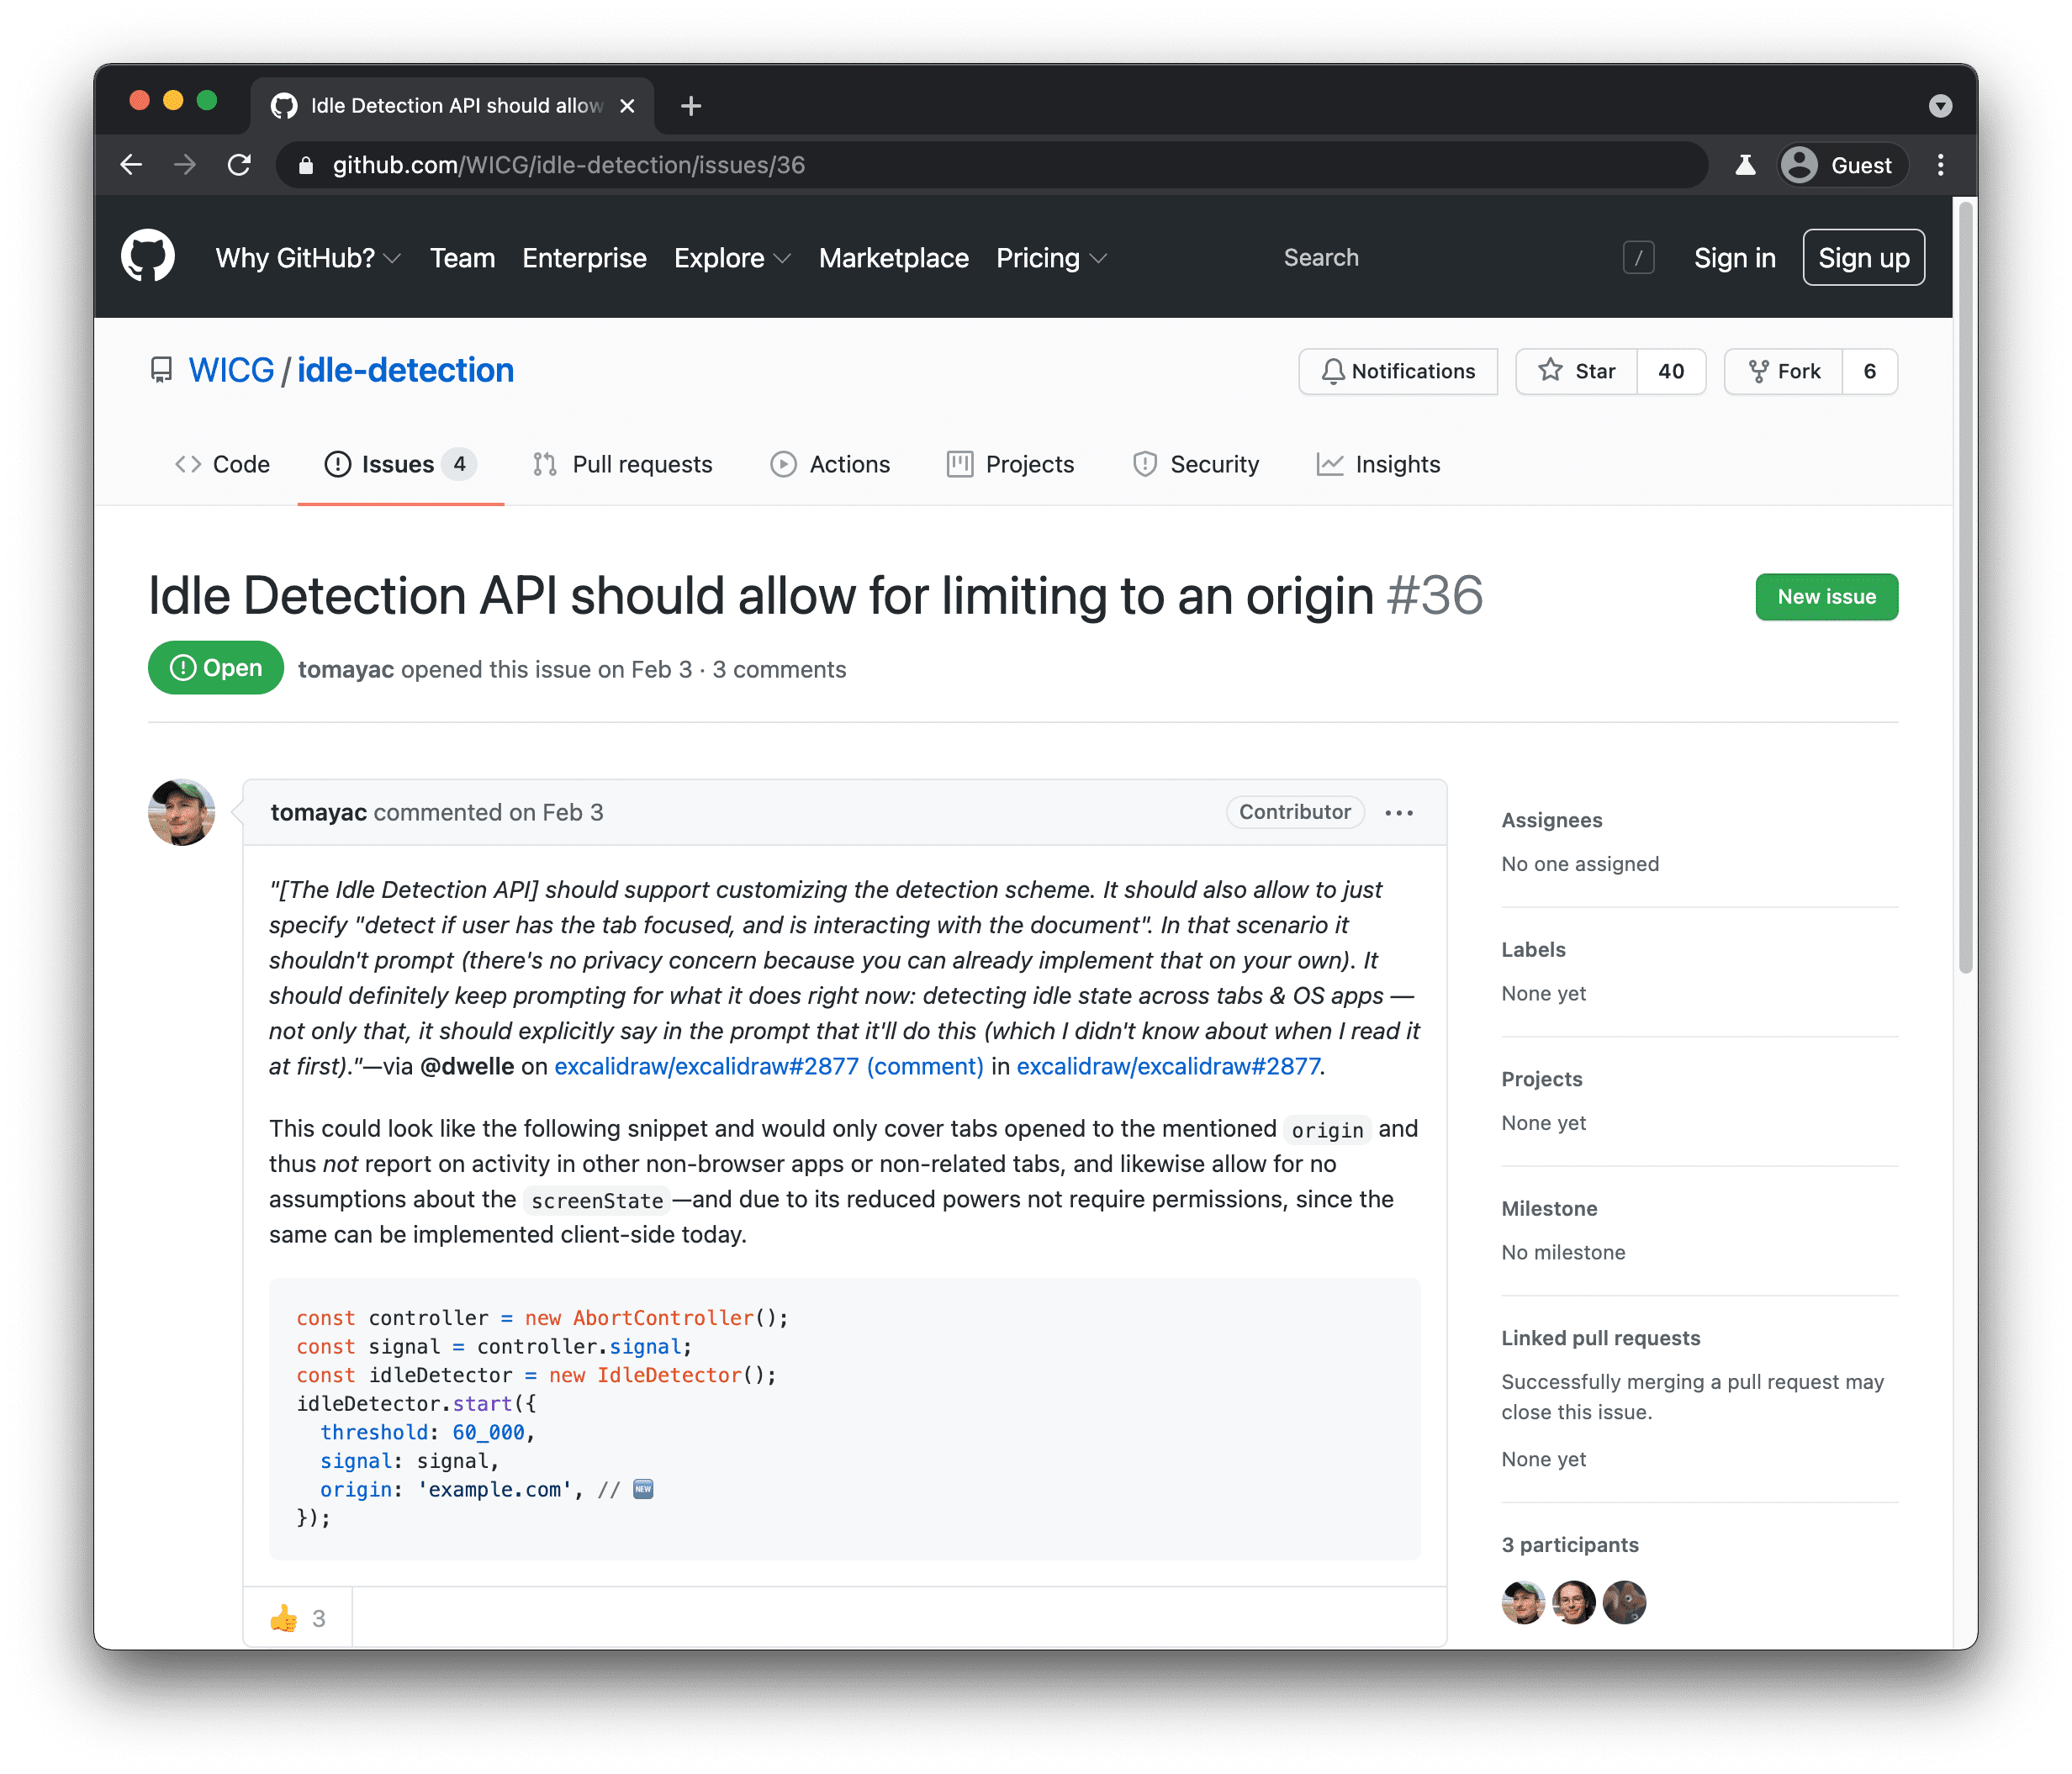Click the WICG repository link
Viewport: 2072px width, 1774px height.
point(227,370)
